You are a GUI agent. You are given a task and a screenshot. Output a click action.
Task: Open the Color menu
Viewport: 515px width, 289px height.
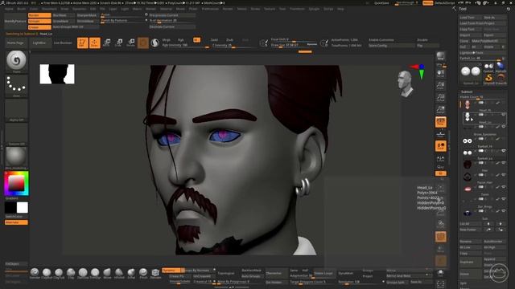pos(34,9)
